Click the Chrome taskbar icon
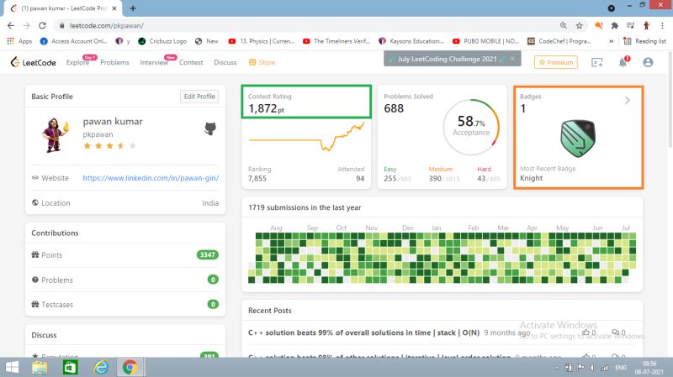The image size is (673, 377). (x=130, y=367)
